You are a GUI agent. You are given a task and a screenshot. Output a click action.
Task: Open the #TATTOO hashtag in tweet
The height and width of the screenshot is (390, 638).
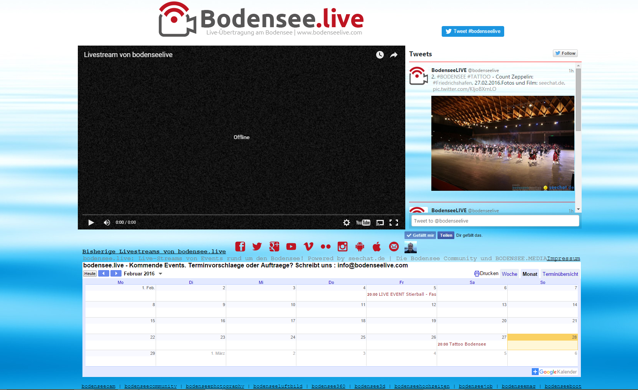479,77
